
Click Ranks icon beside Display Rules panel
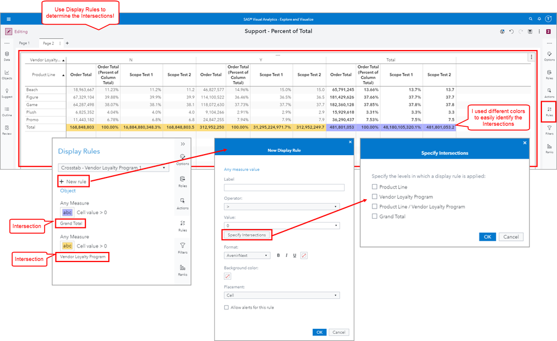[182, 270]
